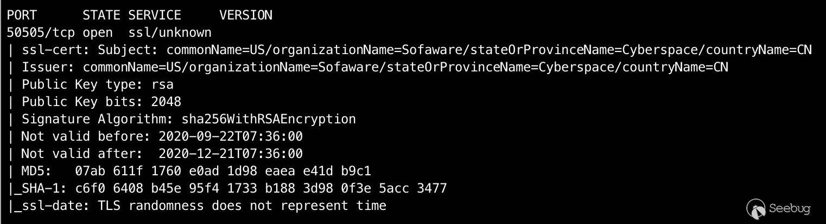Select the "Public Key type: rsa" line
Image resolution: width=826 pixels, height=224 pixels.
coord(98,84)
